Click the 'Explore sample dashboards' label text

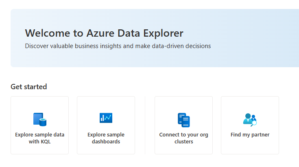pyautogui.click(x=106, y=138)
